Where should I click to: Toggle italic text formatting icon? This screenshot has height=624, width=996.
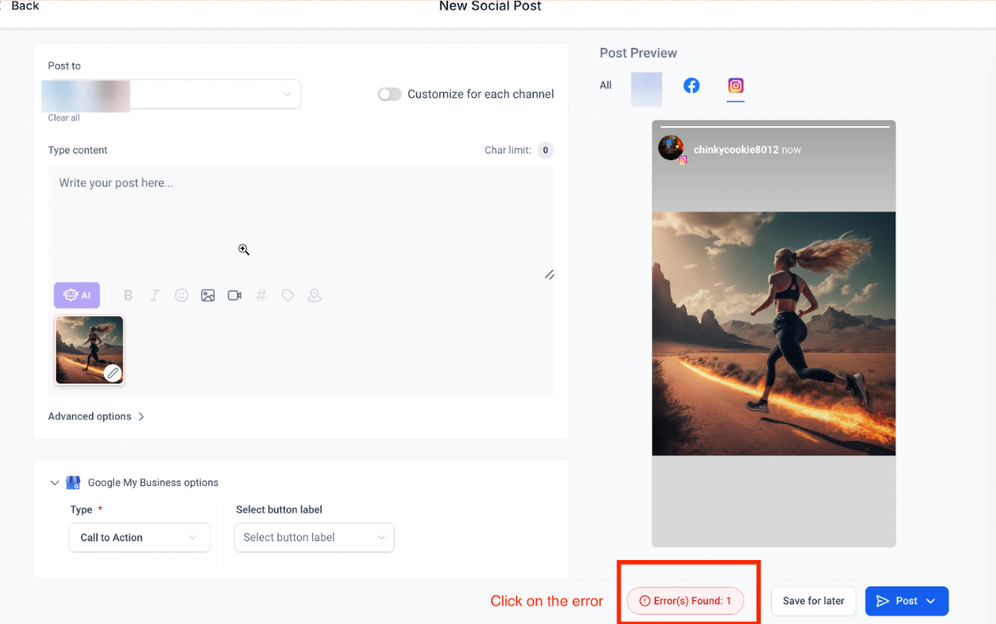tap(154, 296)
